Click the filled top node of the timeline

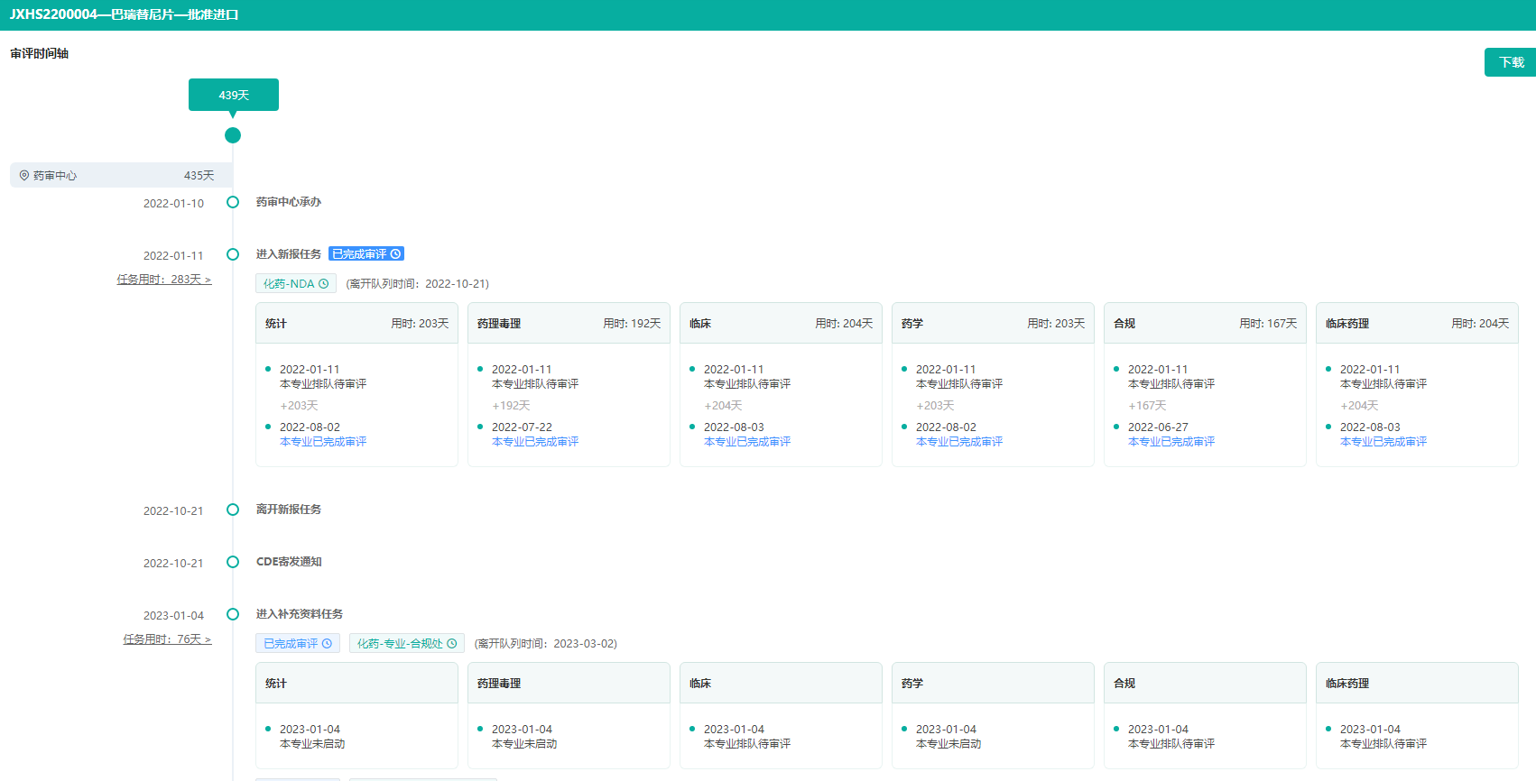point(233,135)
